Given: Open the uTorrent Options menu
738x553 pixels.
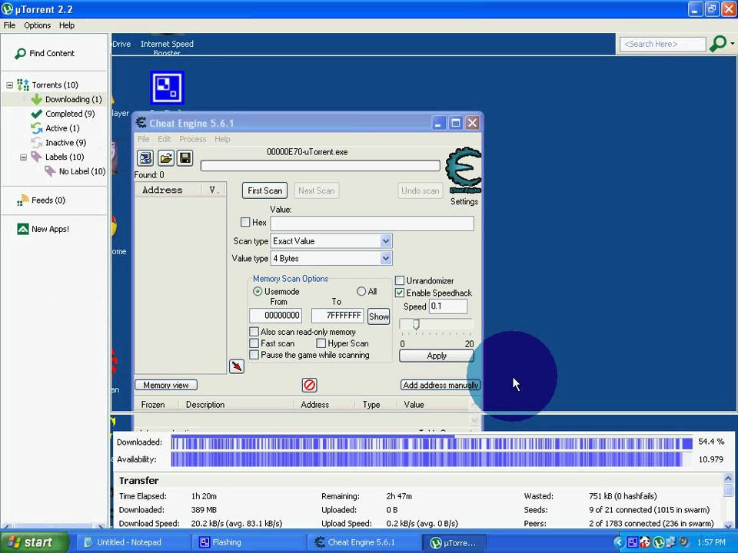Looking at the screenshot, I should (37, 25).
